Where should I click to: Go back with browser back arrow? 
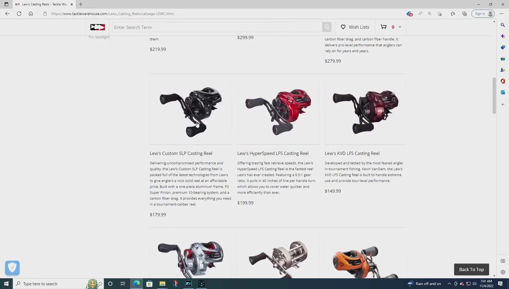[x=7, y=14]
